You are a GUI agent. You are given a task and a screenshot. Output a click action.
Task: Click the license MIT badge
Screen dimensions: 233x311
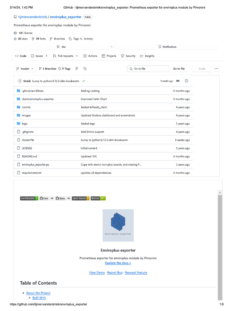point(98,198)
